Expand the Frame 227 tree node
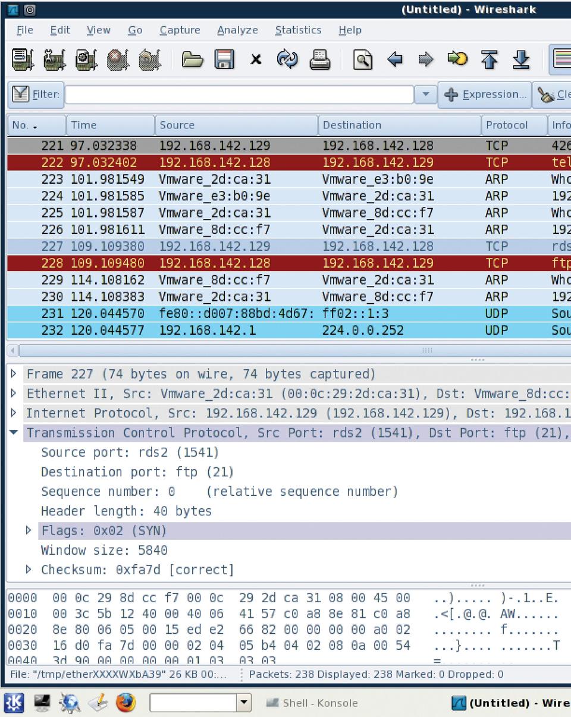The image size is (571, 717). (x=14, y=374)
